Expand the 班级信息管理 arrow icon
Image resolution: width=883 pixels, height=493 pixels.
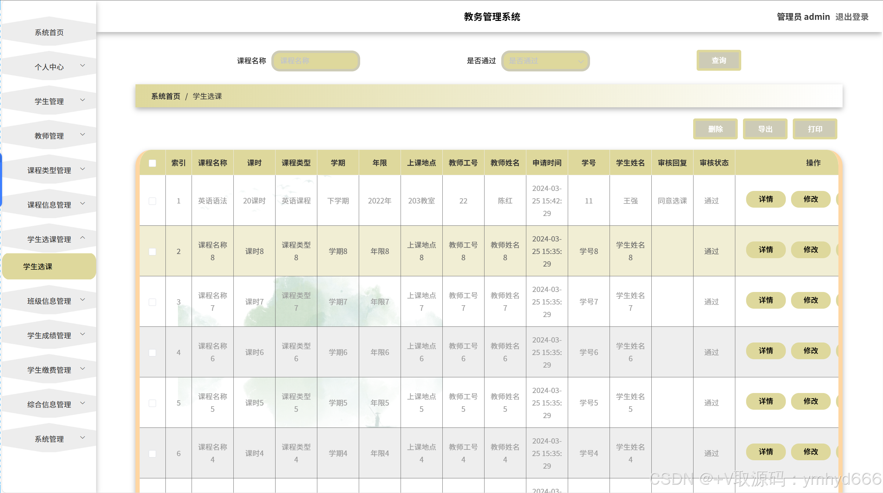click(x=83, y=300)
